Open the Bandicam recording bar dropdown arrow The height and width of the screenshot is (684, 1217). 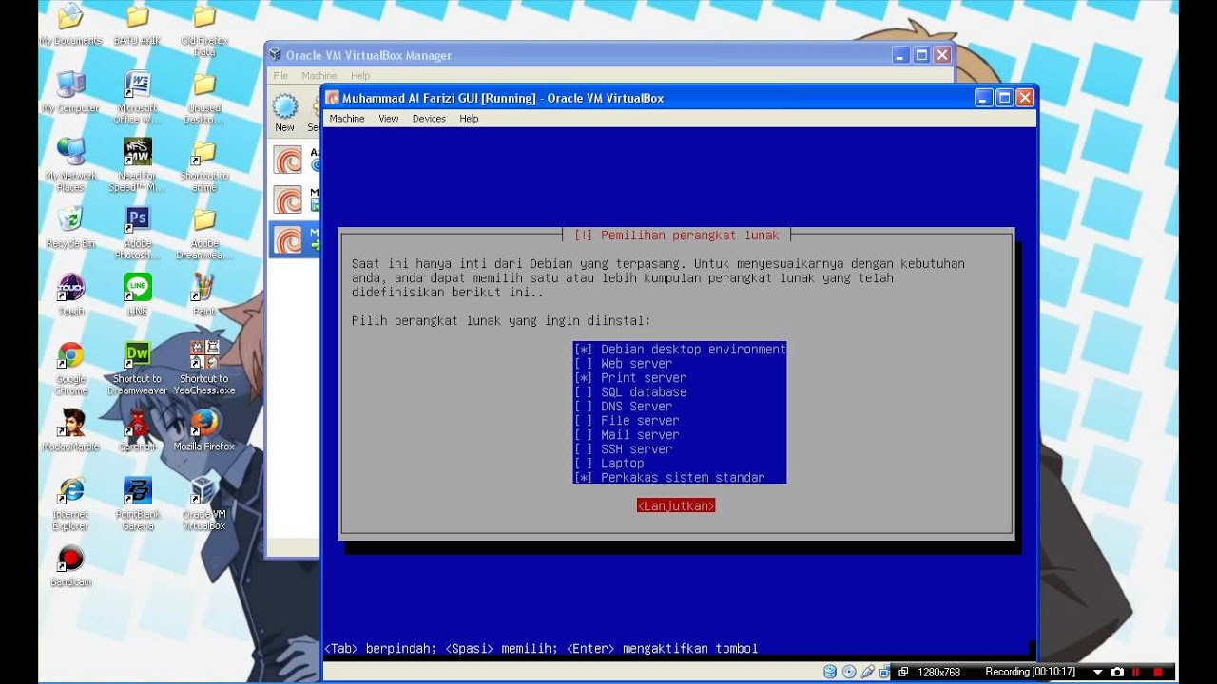coord(1098,672)
